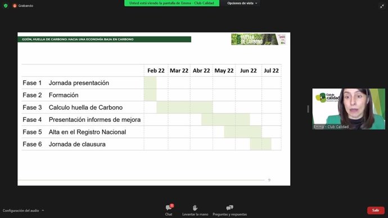
Task: Click 'Jornada de clausura' text
Action: 77,144
